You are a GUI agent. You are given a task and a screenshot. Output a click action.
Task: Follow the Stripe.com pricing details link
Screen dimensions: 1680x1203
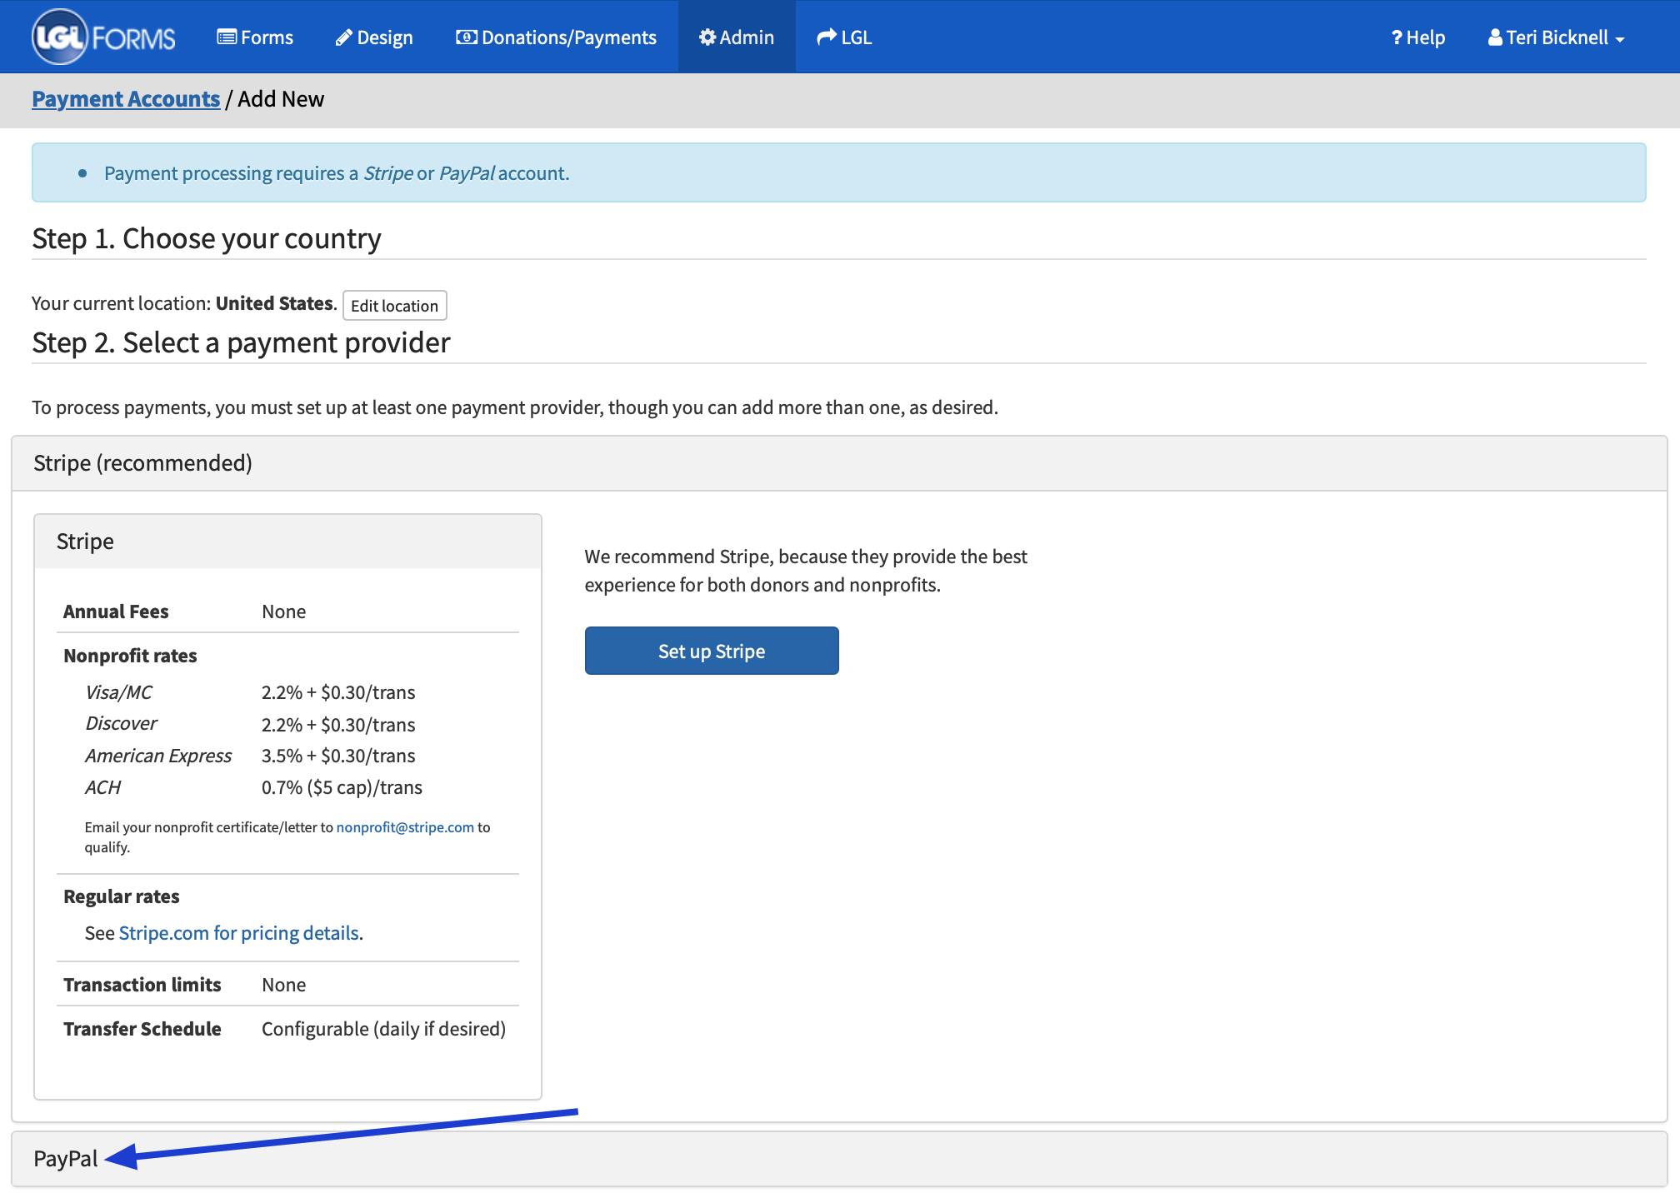point(240,932)
